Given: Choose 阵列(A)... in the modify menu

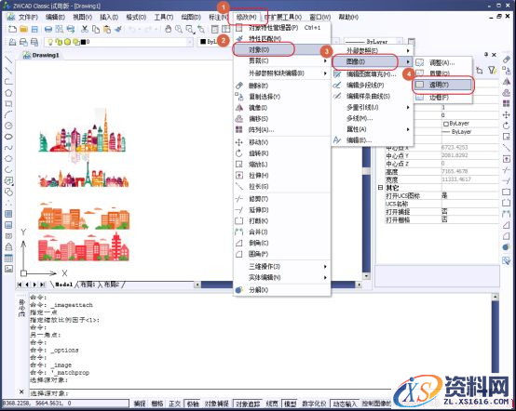Looking at the screenshot, I should (x=281, y=129).
